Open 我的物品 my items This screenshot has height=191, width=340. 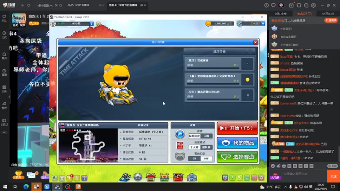tap(237, 143)
